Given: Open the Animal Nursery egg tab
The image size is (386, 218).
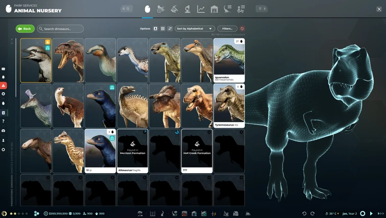Looking at the screenshot, I should (x=147, y=9).
